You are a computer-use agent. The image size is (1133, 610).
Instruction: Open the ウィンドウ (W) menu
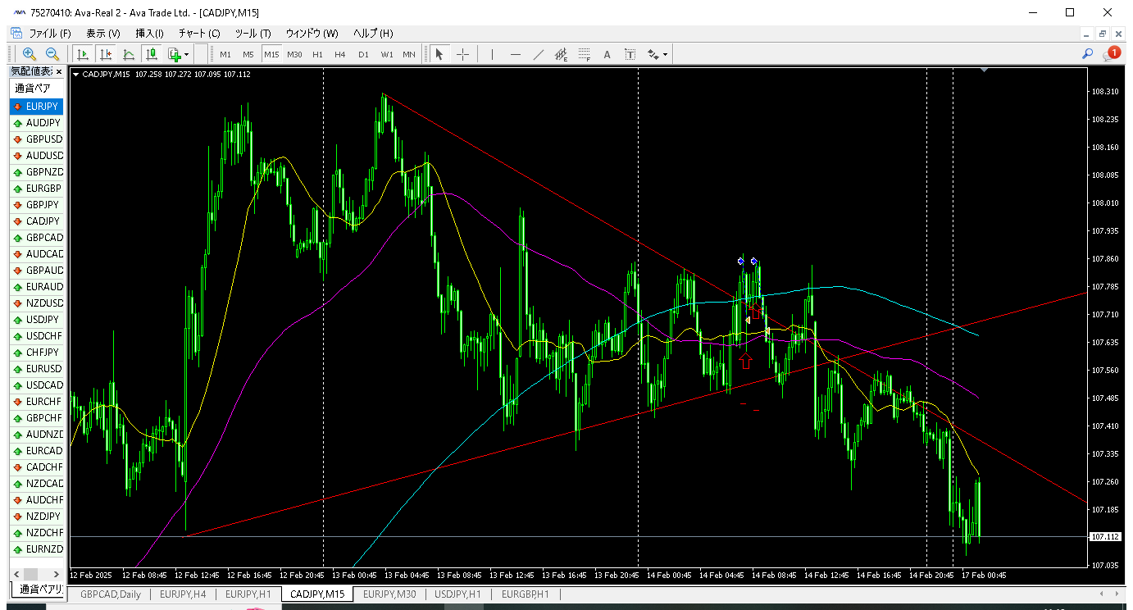click(x=312, y=34)
